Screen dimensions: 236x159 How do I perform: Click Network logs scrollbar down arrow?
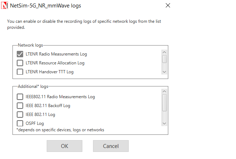pyautogui.click(x=164, y=72)
